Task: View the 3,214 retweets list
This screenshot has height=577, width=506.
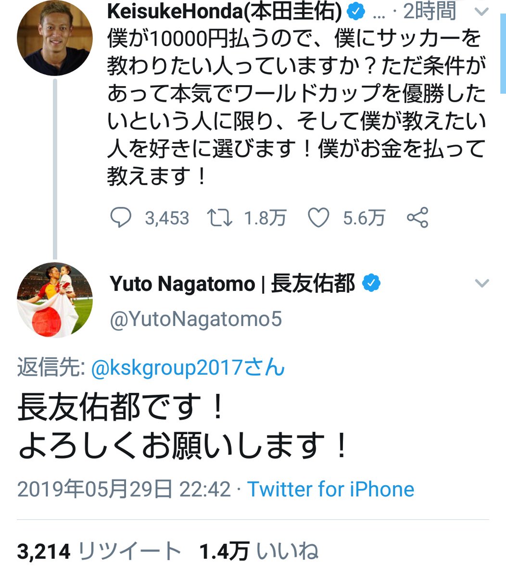Action: [99, 552]
